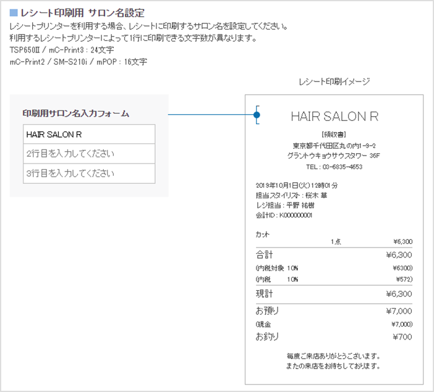Click the '現計' label on receipt
434x392 pixels.
point(265,294)
